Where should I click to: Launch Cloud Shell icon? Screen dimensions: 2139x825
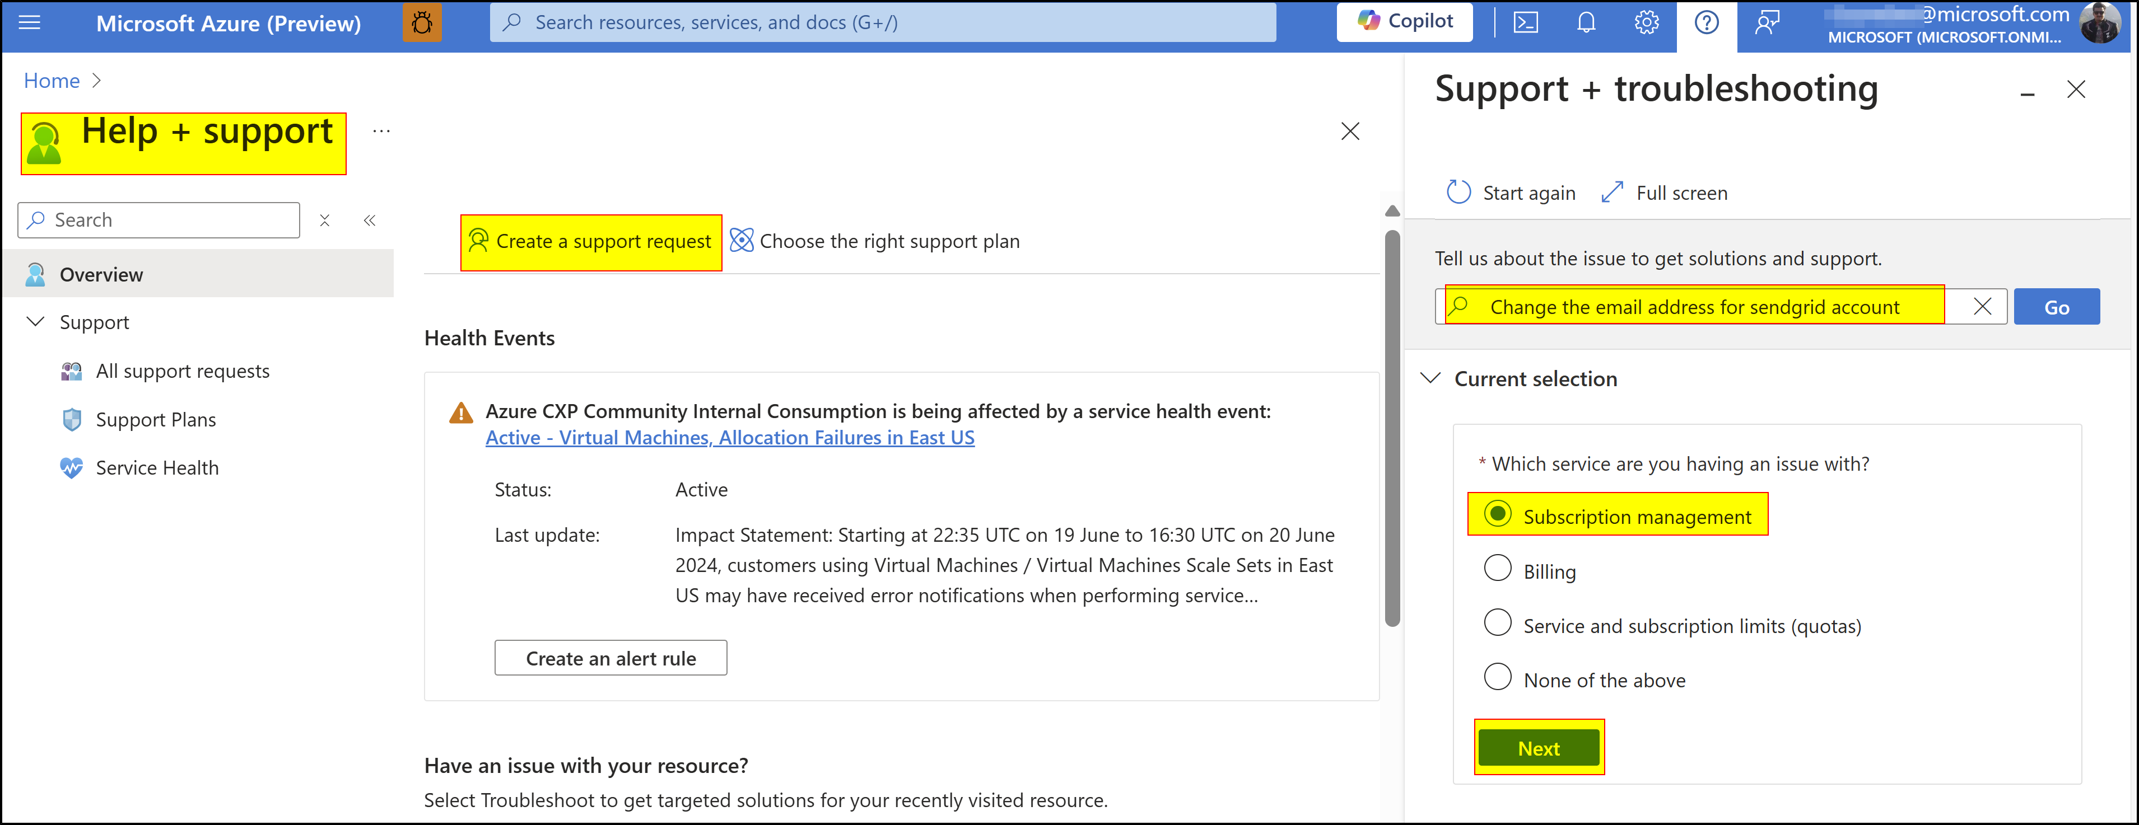point(1525,22)
